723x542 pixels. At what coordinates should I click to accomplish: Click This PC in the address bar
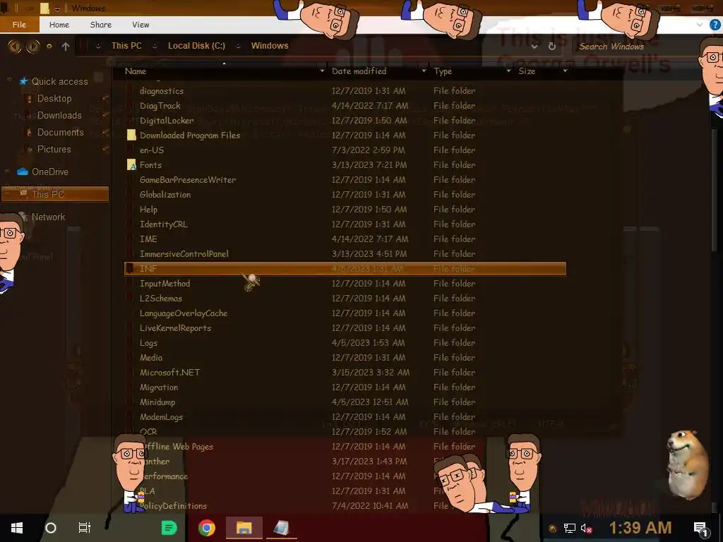(126, 46)
